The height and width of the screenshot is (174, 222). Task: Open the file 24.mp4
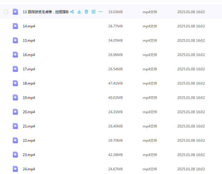coord(29,169)
